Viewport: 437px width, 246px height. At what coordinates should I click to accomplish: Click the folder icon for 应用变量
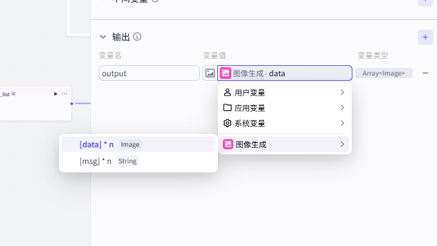click(x=227, y=108)
